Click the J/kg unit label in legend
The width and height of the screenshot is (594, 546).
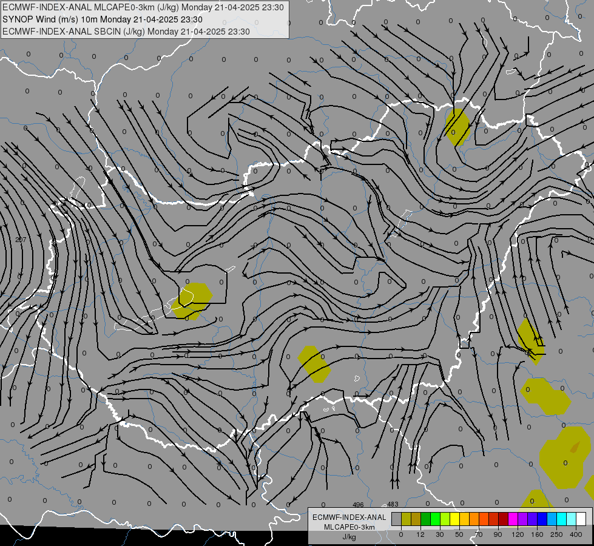click(x=349, y=537)
